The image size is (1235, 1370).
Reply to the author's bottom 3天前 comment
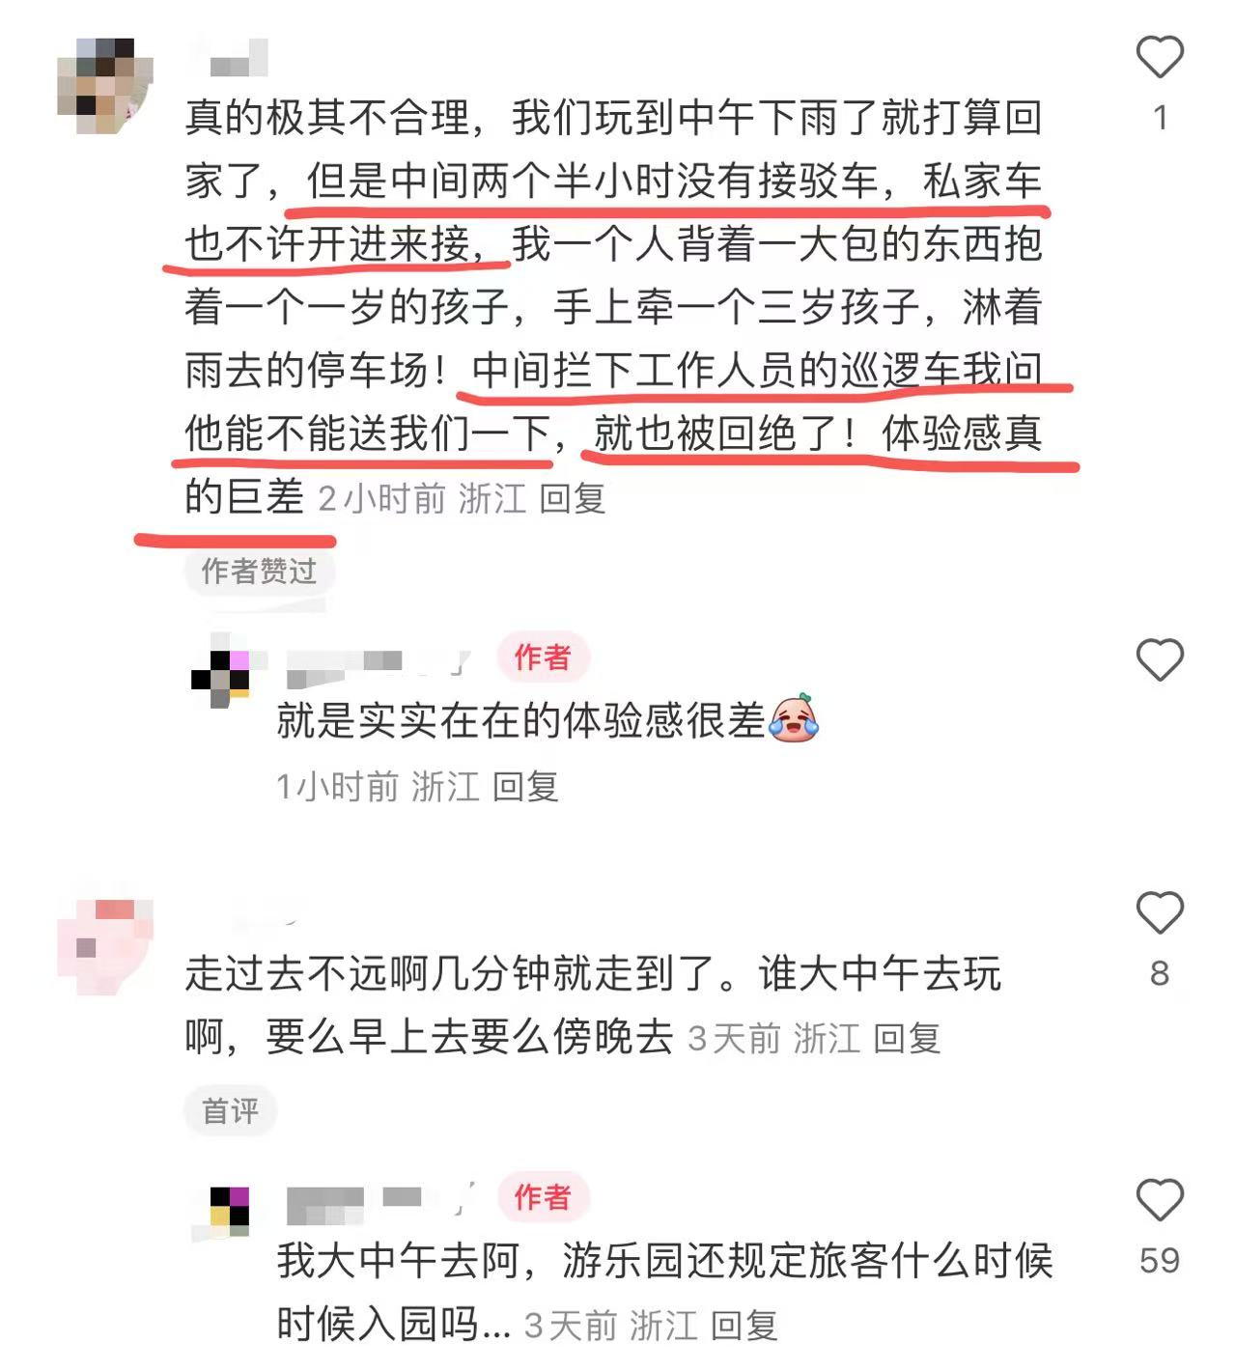(x=744, y=1326)
